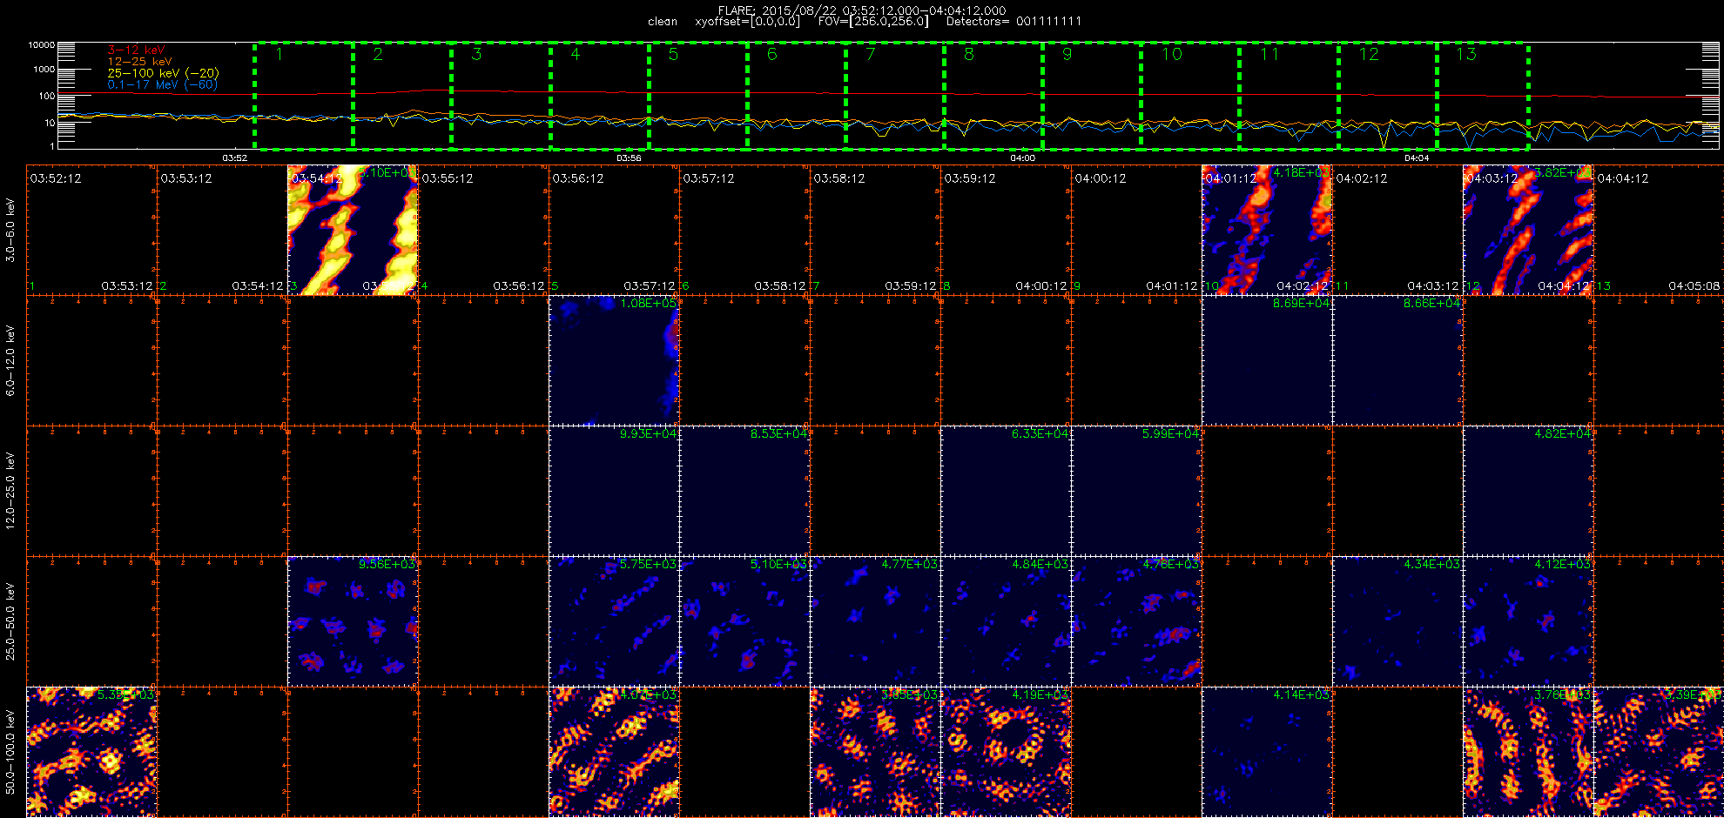Select the 50-100 keV image labeled 3.76E+03
The width and height of the screenshot is (1724, 818).
pyautogui.click(x=1528, y=752)
